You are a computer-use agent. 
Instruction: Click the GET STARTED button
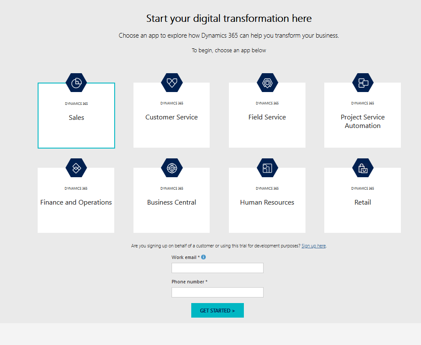[217, 310]
